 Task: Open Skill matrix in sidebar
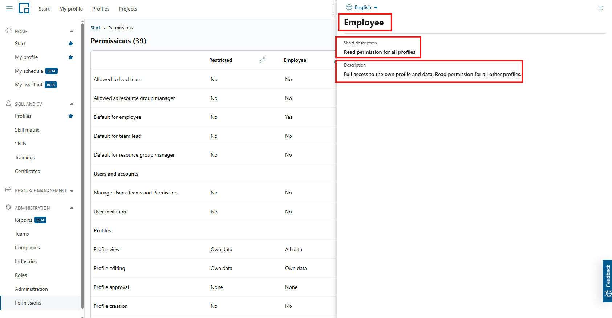[x=27, y=130]
